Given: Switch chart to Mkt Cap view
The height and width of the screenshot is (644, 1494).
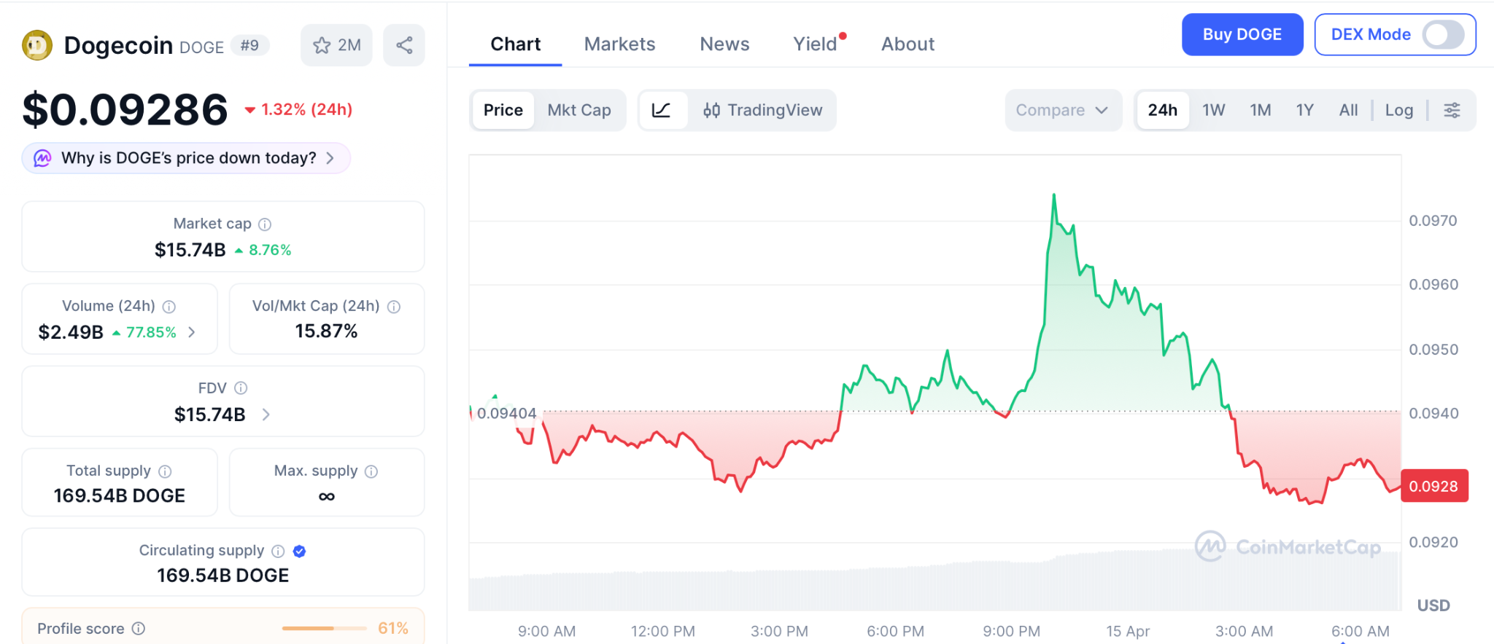Looking at the screenshot, I should click(579, 110).
